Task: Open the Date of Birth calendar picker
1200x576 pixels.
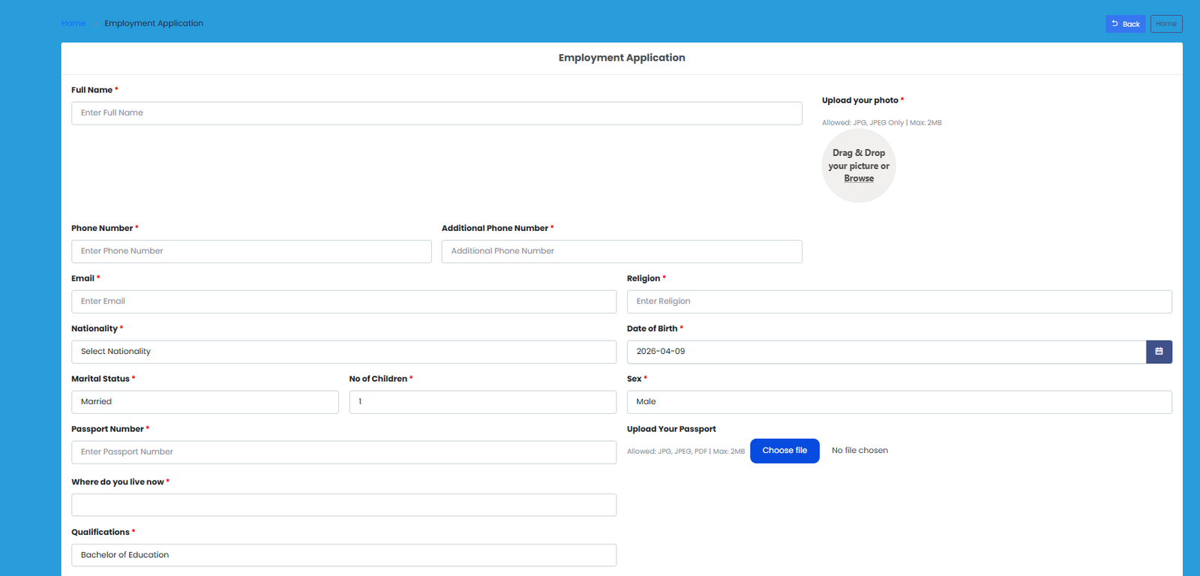Action: click(x=1159, y=352)
